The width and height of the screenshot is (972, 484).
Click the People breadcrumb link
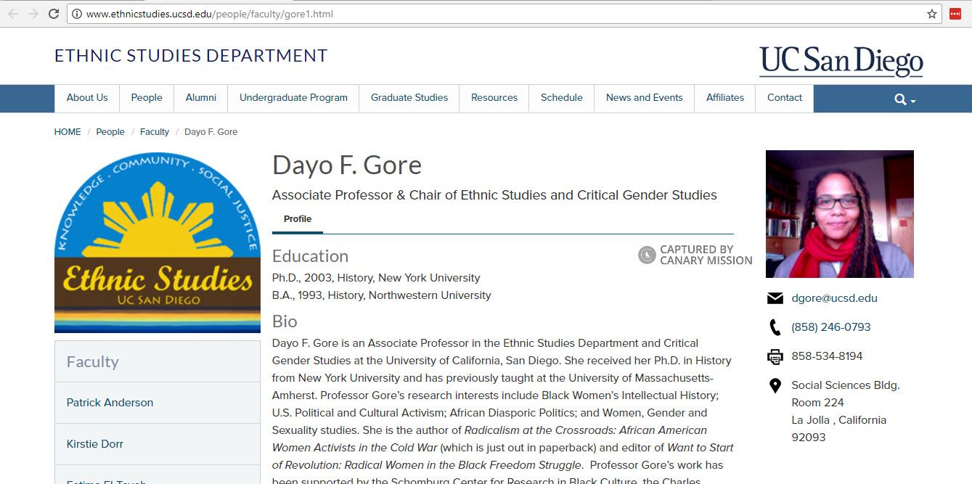click(x=110, y=132)
